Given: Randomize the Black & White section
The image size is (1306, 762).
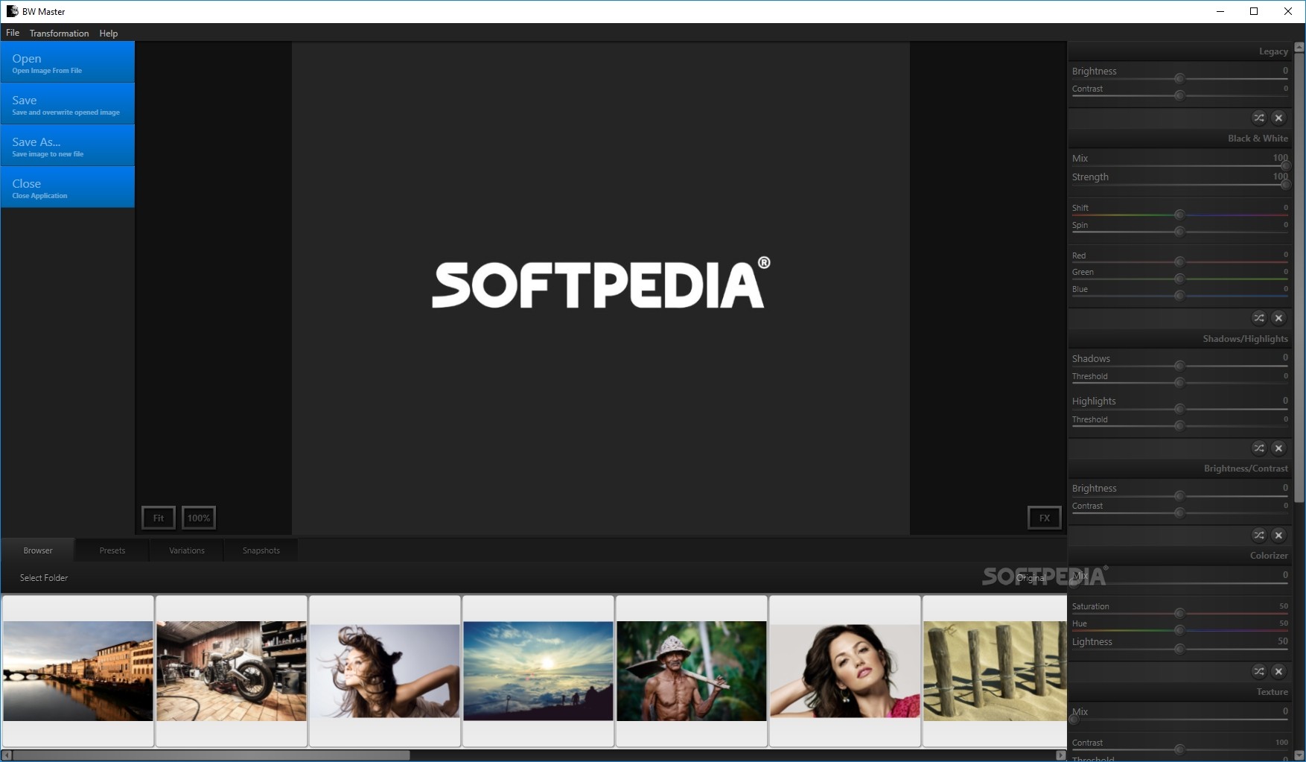Looking at the screenshot, I should (1258, 318).
